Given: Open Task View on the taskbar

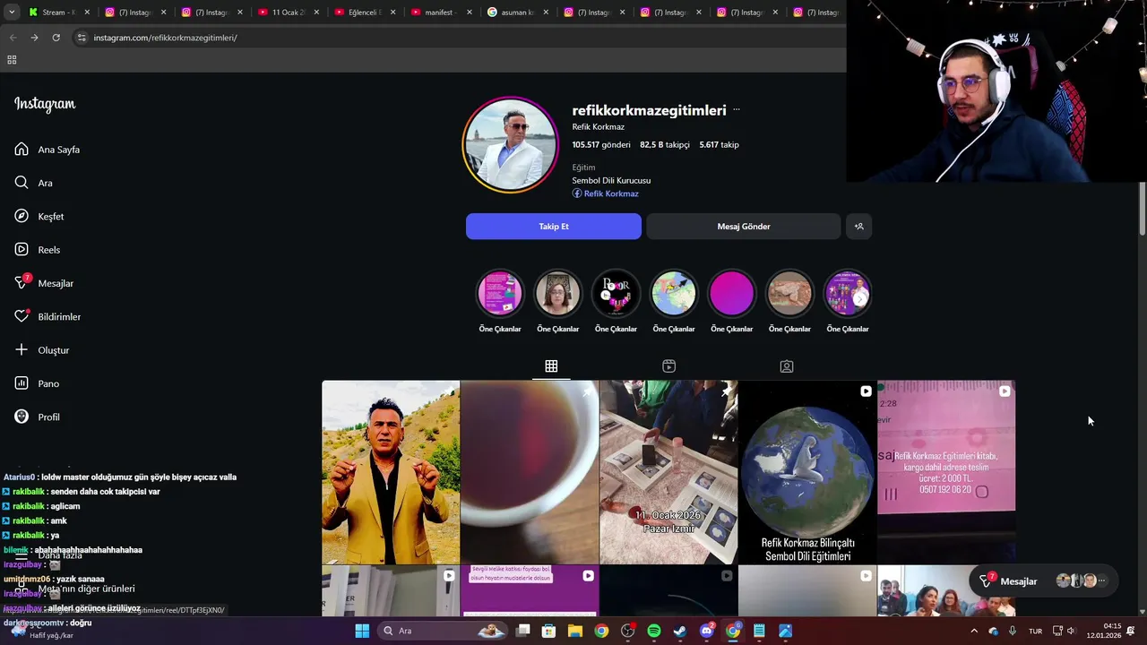Looking at the screenshot, I should click(x=523, y=631).
